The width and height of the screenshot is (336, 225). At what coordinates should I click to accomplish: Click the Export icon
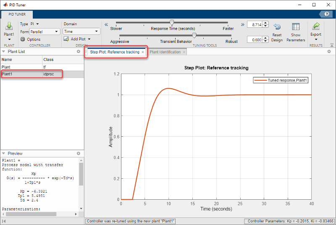[315, 27]
